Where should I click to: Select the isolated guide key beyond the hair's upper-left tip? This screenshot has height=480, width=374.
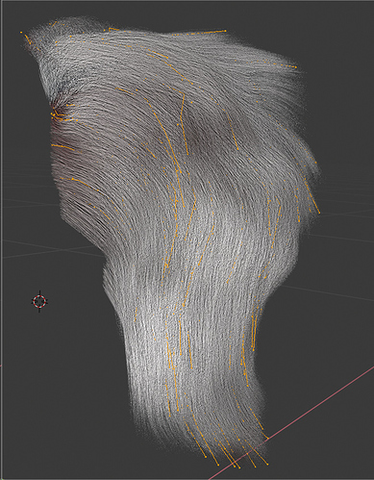(x=21, y=32)
